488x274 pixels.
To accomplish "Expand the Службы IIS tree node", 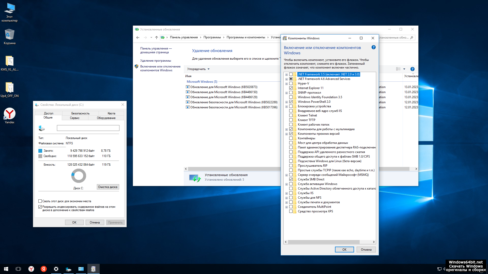I will click(x=286, y=193).
